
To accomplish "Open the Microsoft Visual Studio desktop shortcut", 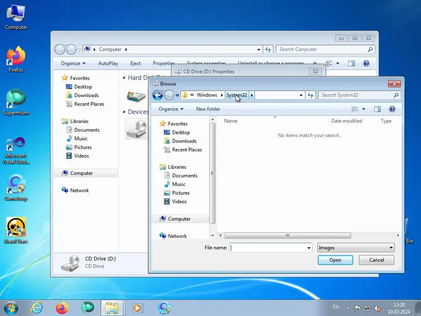I will pyautogui.click(x=16, y=151).
